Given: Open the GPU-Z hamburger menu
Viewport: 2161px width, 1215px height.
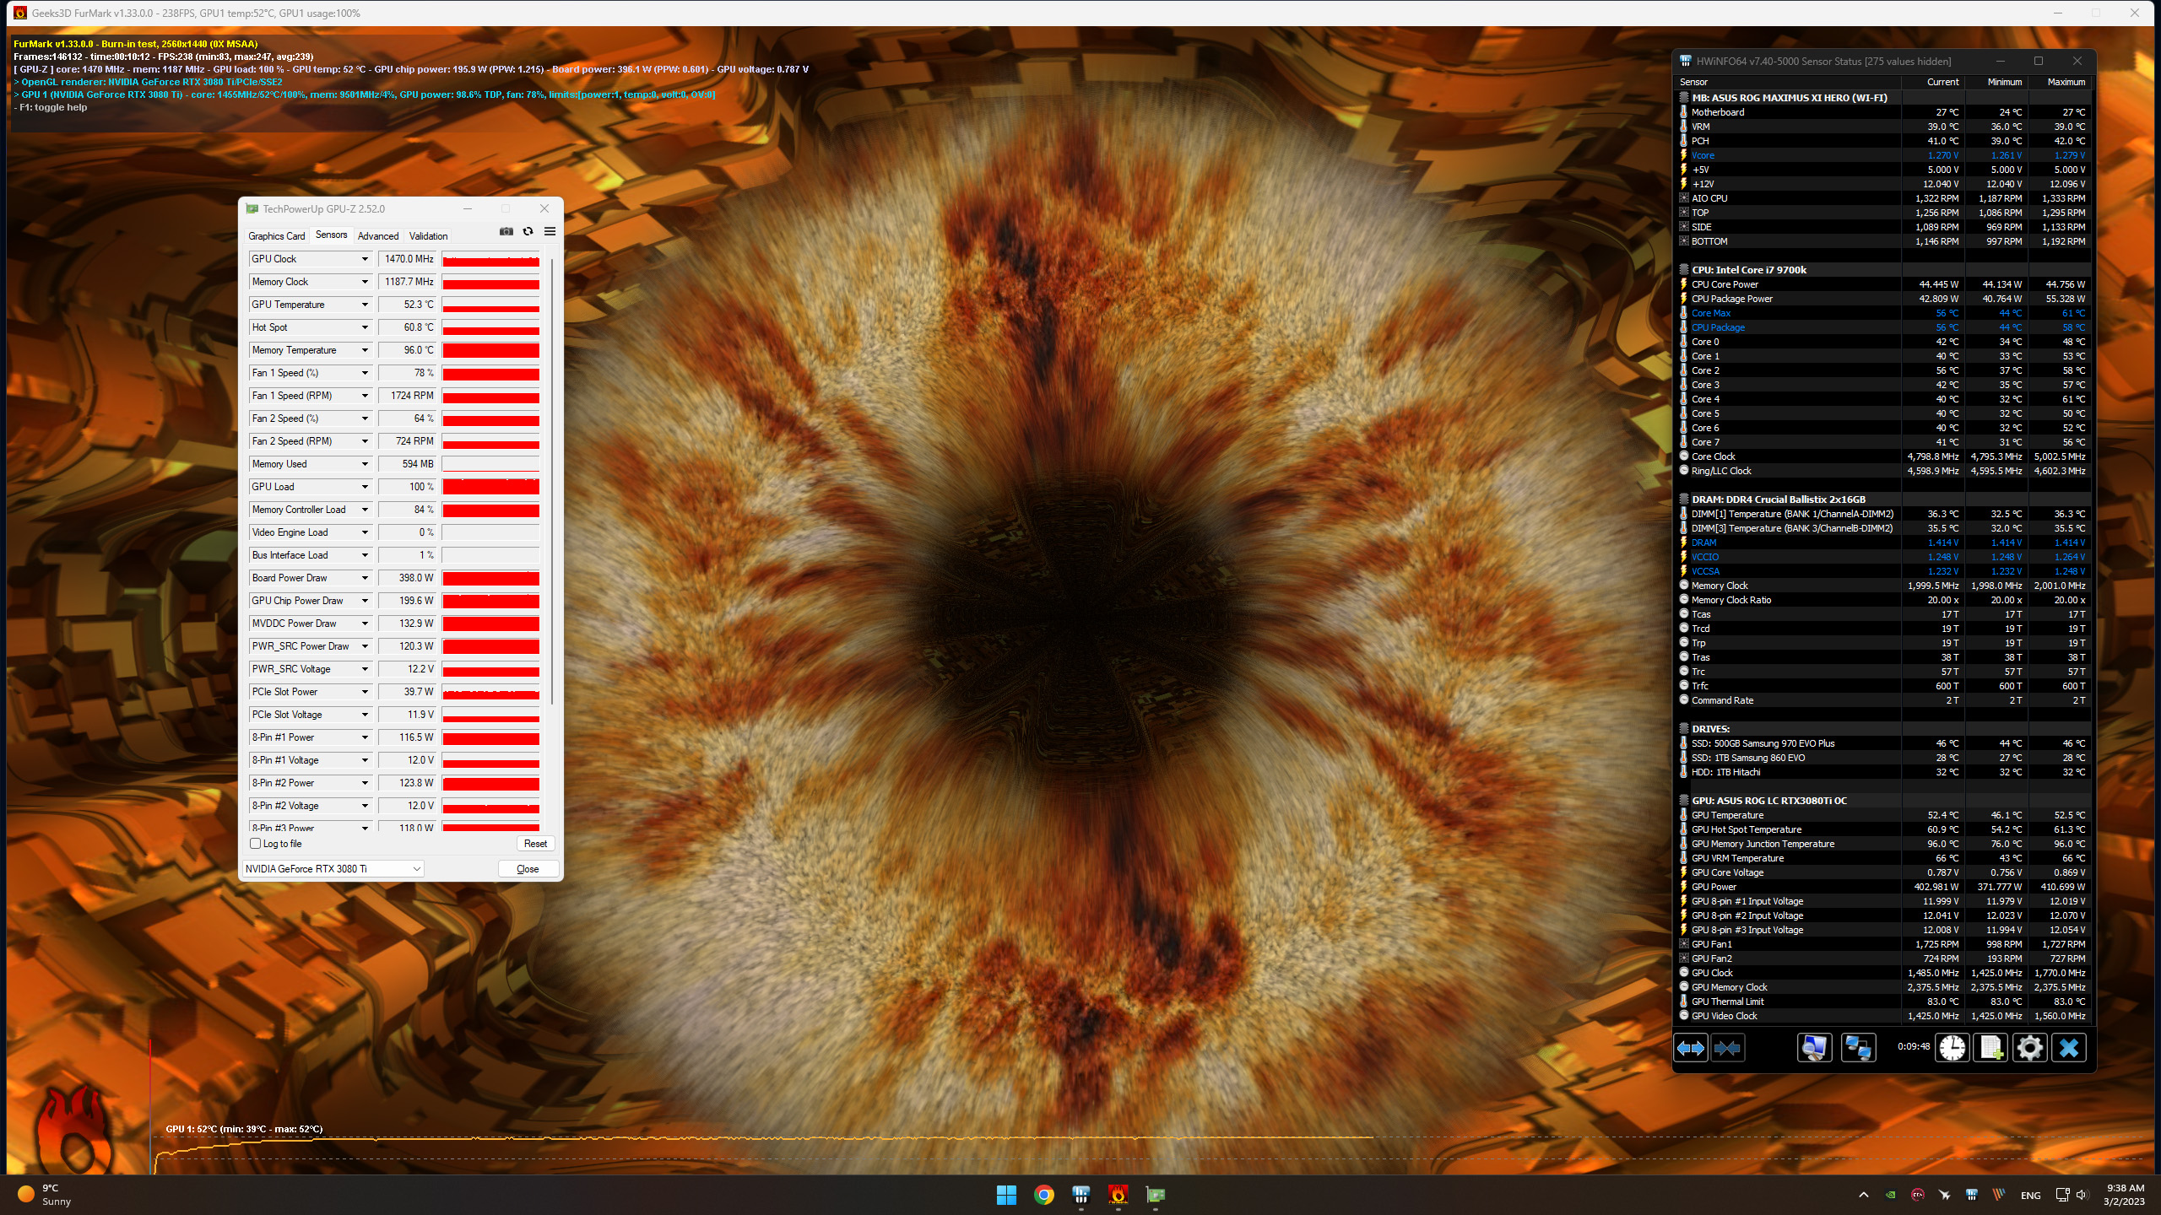Looking at the screenshot, I should (x=550, y=231).
